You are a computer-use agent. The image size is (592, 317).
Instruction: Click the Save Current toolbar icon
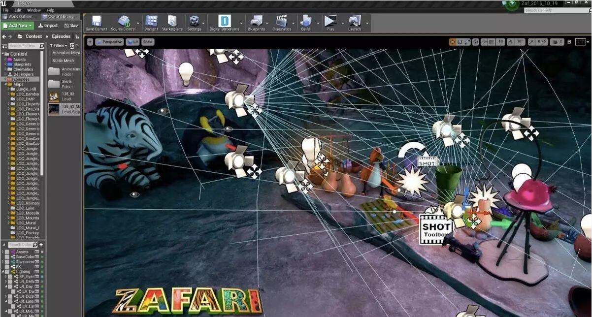97,23
